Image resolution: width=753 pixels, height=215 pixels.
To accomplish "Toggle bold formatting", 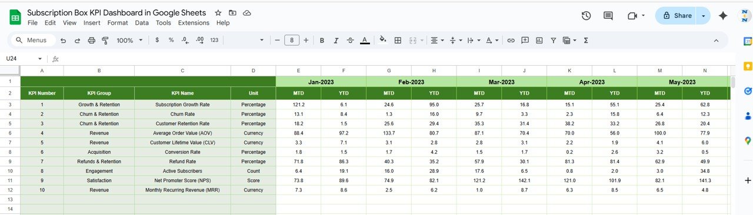I will coord(322,40).
